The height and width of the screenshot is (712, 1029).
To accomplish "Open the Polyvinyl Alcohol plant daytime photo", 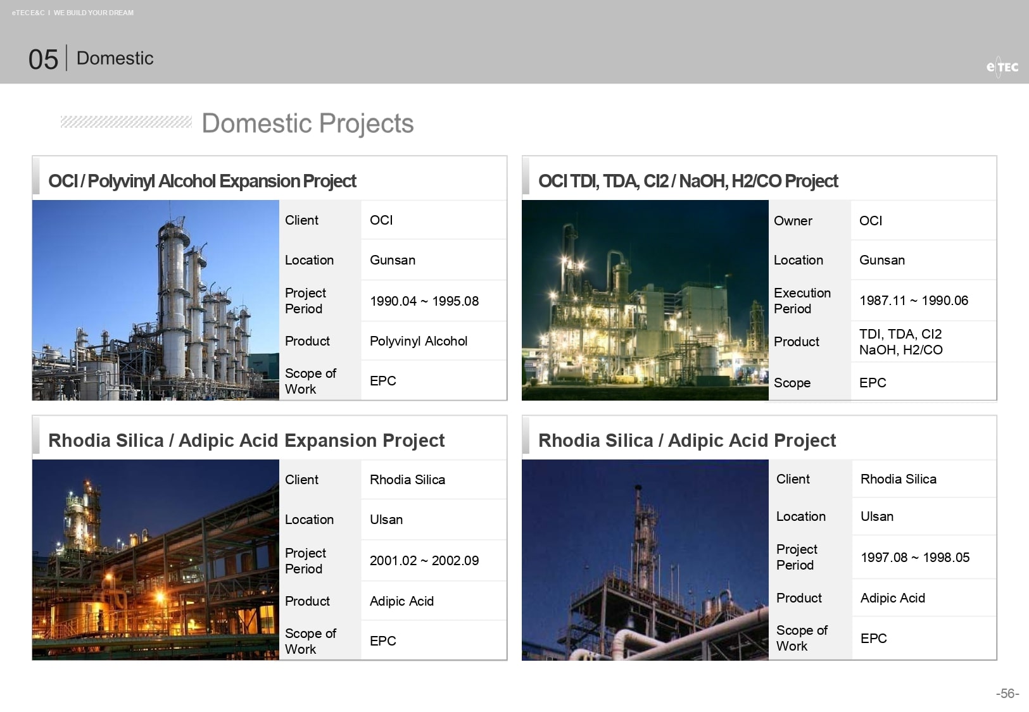I will click(156, 300).
